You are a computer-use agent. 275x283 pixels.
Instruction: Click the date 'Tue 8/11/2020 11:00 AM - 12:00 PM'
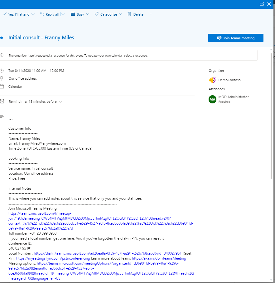(x=36, y=71)
